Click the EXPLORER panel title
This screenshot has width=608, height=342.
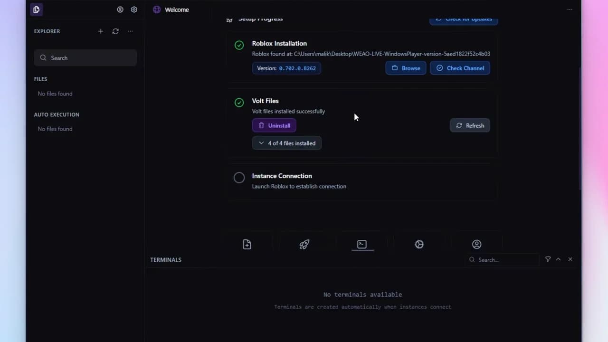click(47, 31)
